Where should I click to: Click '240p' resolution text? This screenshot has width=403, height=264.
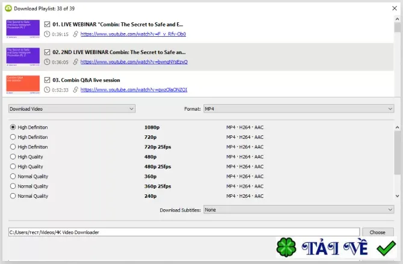coord(151,196)
